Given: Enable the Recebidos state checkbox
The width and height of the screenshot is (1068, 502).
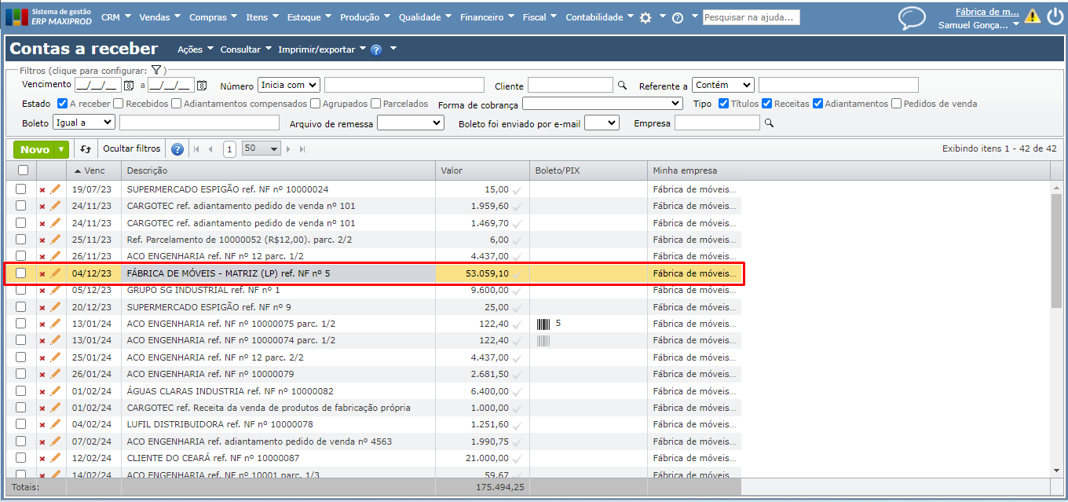Looking at the screenshot, I should (x=118, y=104).
